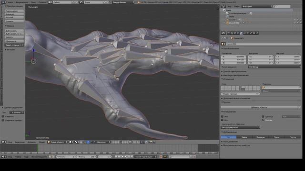Toggle the highlighted translate manipulator icon
Image resolution: width=305 pixels, height=171 pixels.
coord(88,142)
